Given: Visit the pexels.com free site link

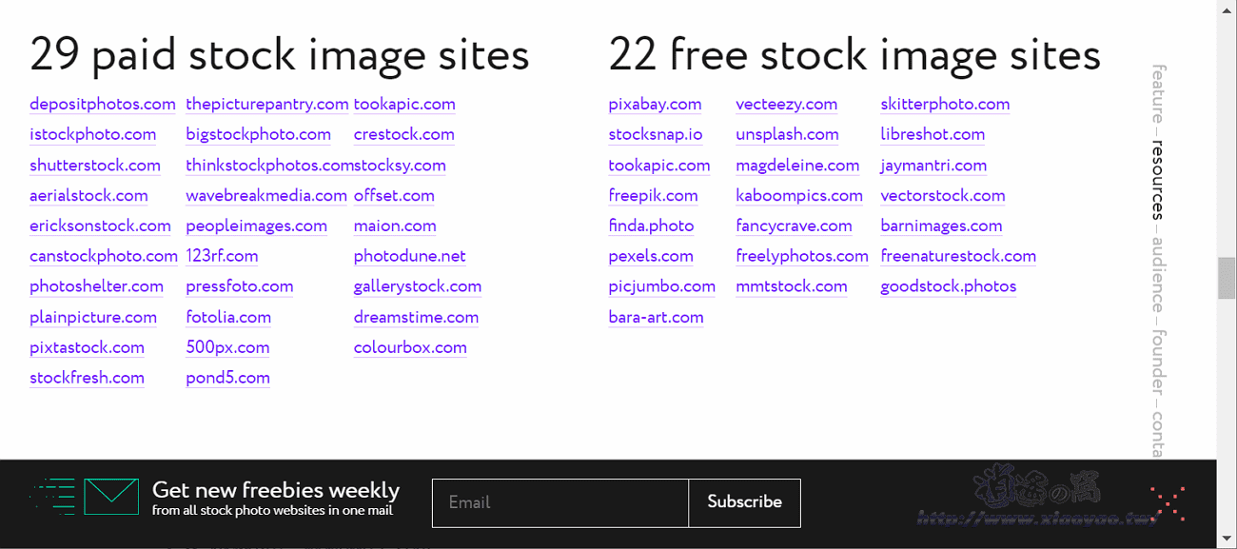Looking at the screenshot, I should click(651, 257).
